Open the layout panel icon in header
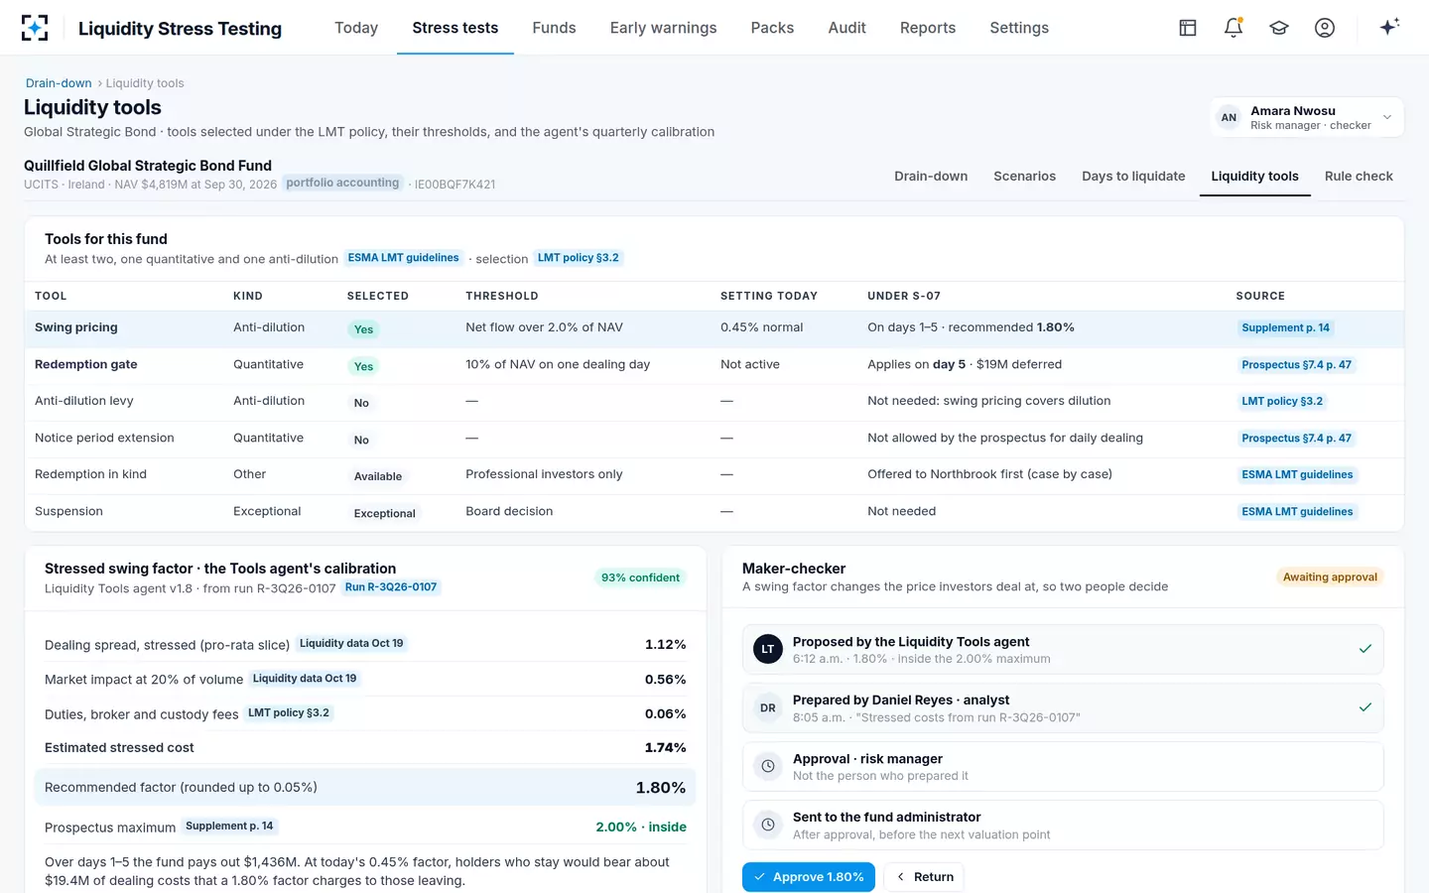 tap(1188, 28)
